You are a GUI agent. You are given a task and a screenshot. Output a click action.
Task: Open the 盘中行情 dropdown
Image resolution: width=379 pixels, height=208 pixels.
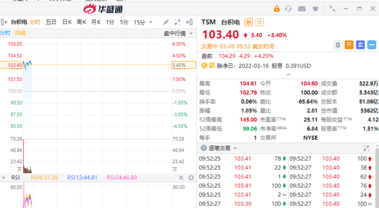tap(191, 34)
